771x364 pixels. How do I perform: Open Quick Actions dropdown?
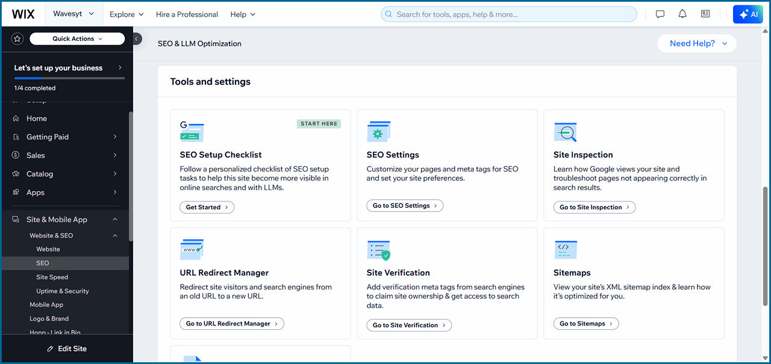(x=77, y=39)
